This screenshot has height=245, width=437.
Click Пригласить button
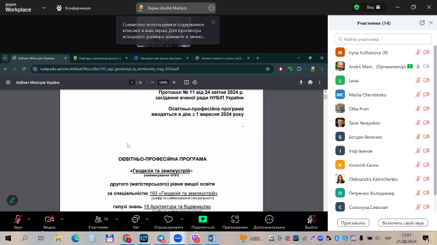pyautogui.click(x=353, y=223)
